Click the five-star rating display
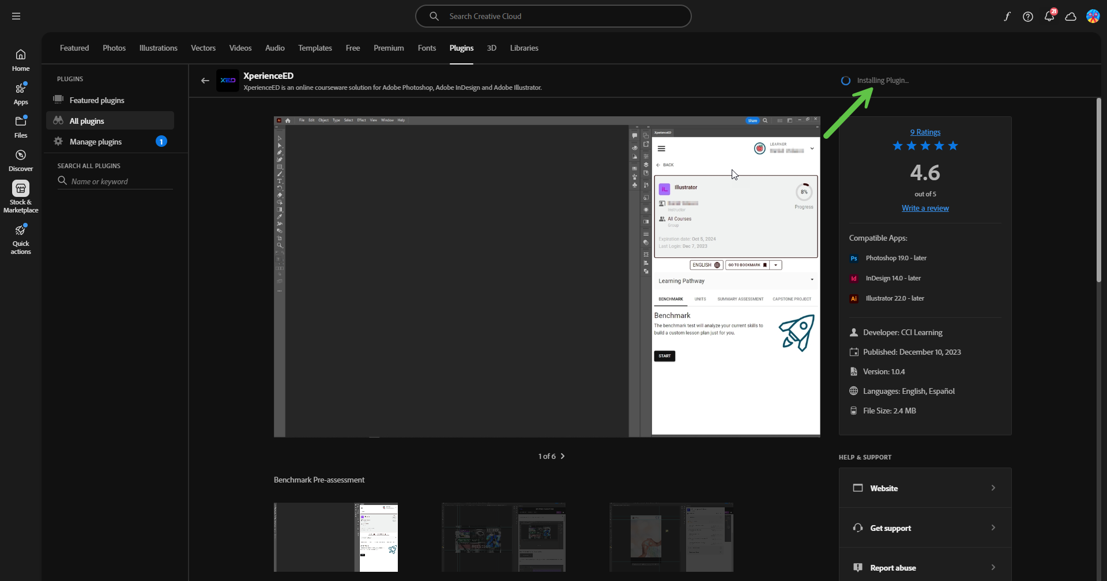This screenshot has width=1107, height=581. tap(925, 146)
